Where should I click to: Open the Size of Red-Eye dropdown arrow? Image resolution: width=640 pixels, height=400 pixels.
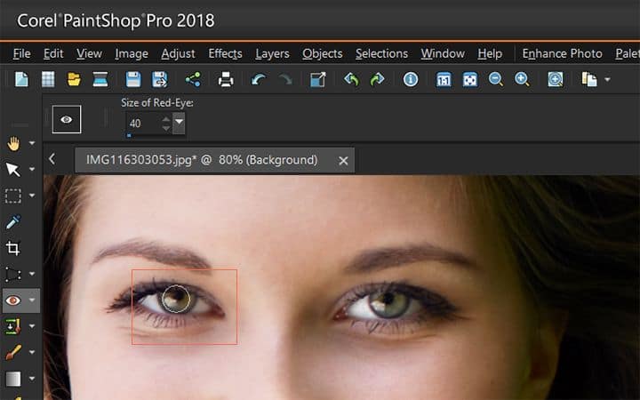click(179, 123)
